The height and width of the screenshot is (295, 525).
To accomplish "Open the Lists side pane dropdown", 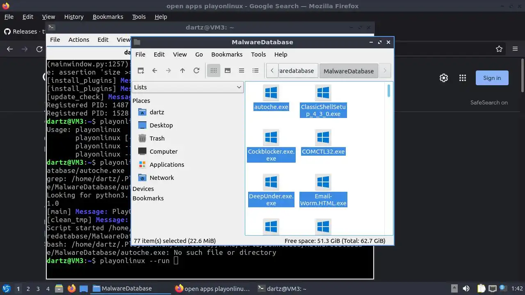I will point(188,87).
